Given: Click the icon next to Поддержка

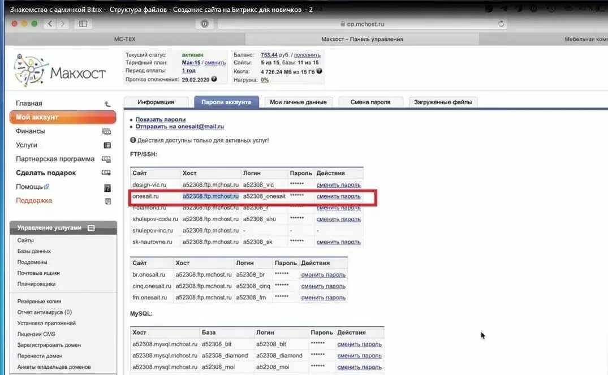Looking at the screenshot, I should (x=108, y=201).
